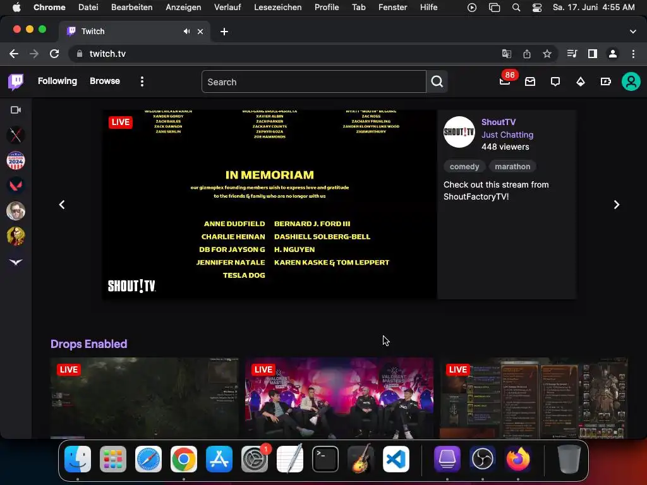Click the featured In Memoriam stream video
The image size is (647, 485).
coord(269,204)
